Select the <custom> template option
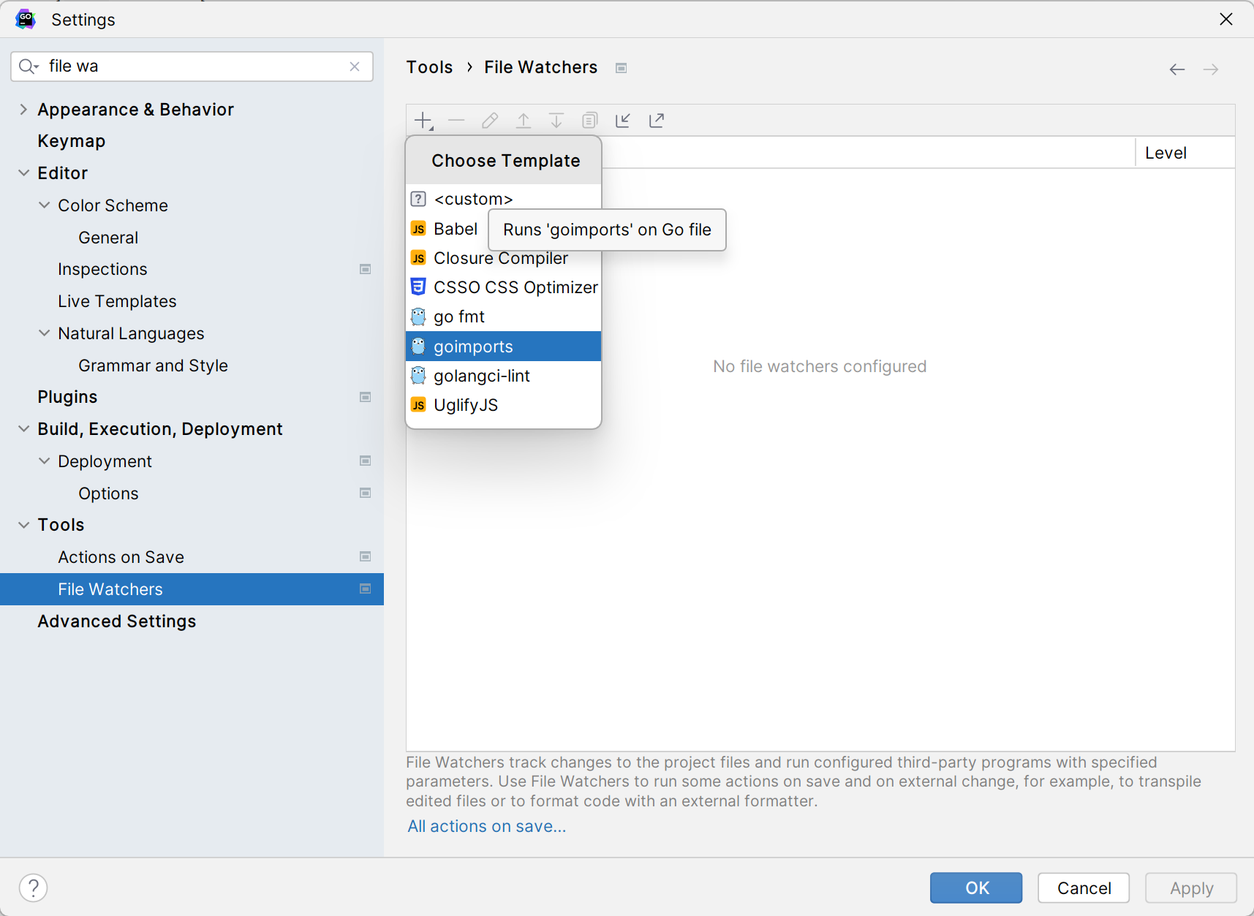 coord(473,199)
